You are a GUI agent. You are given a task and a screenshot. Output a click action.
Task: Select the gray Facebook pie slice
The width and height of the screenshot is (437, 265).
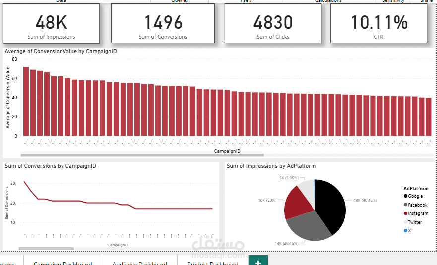308,225
